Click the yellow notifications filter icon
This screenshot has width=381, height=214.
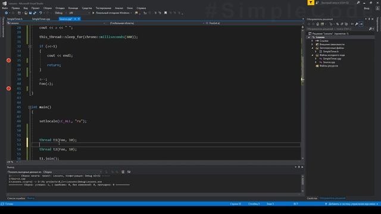pos(311,2)
